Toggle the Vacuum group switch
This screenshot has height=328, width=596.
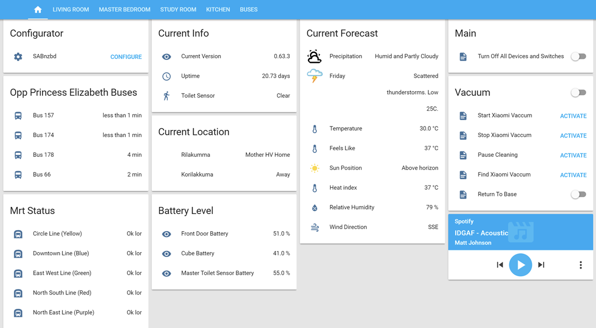(x=578, y=92)
